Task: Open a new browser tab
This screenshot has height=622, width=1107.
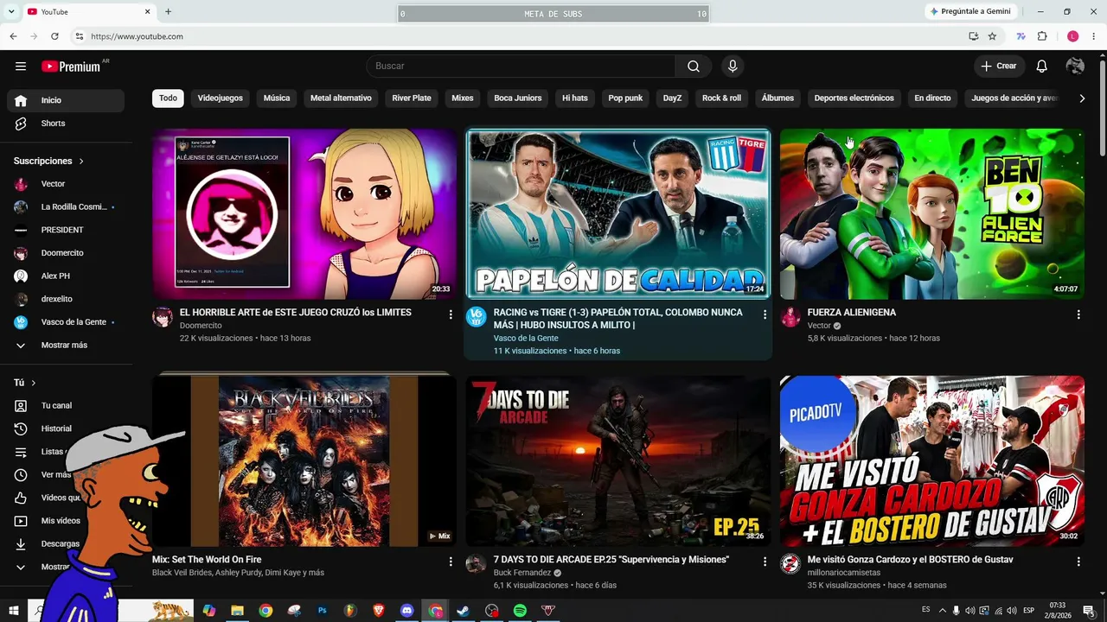Action: [168, 11]
